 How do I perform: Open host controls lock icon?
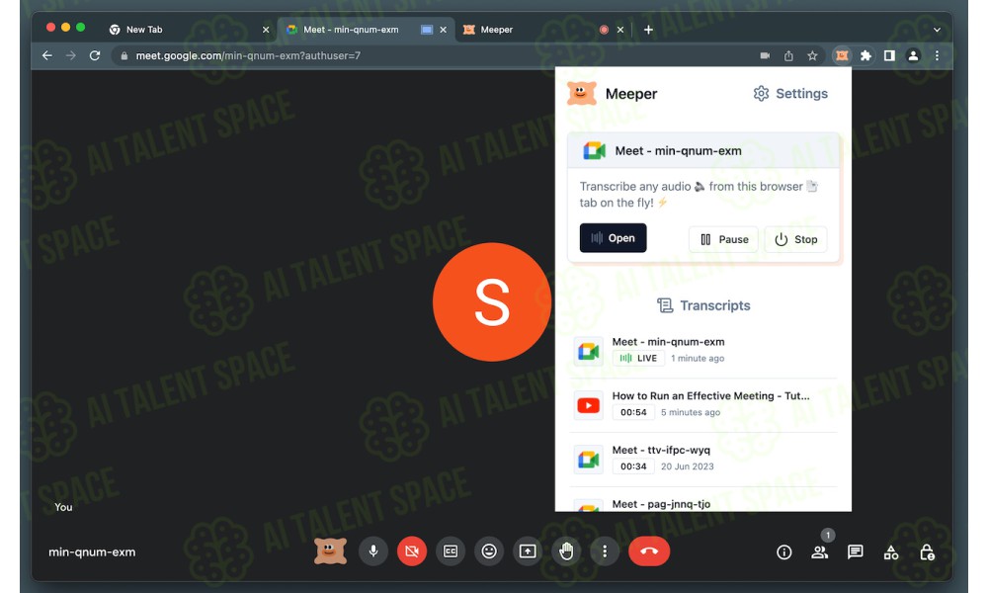(x=927, y=552)
